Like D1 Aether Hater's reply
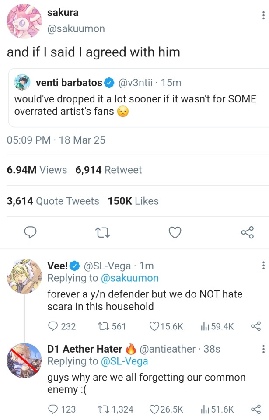This screenshot has height=420, width=269. click(154, 409)
